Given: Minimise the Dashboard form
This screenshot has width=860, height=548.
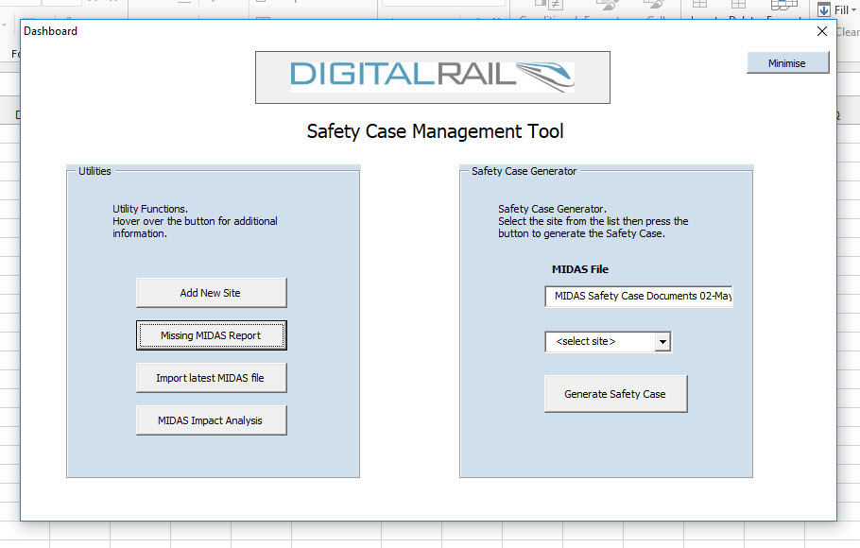Looking at the screenshot, I should (787, 63).
